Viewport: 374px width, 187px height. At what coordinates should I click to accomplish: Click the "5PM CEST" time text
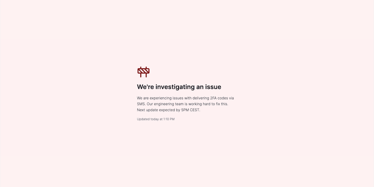190,110
